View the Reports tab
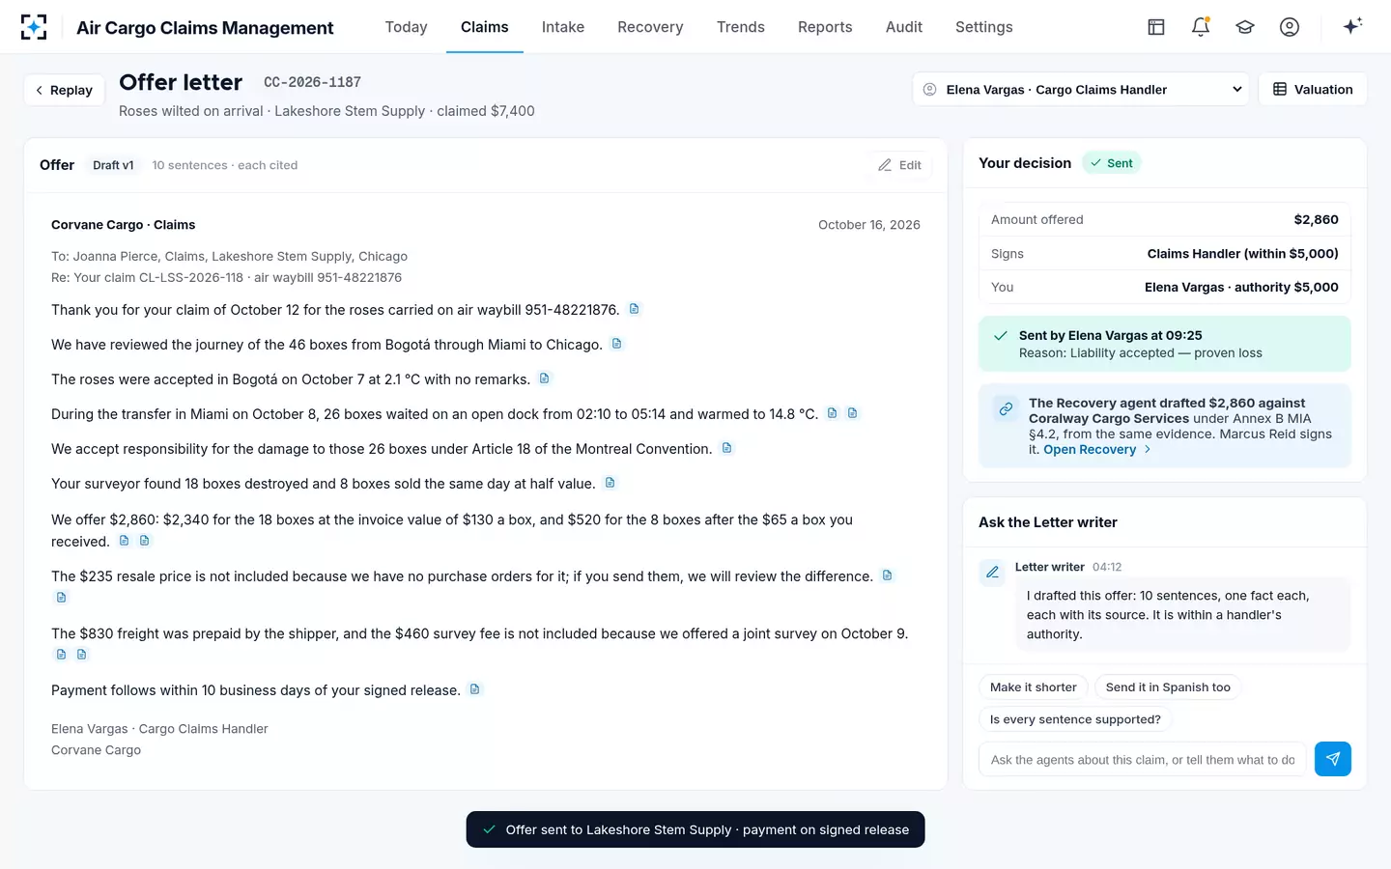The width and height of the screenshot is (1391, 869). point(825,27)
